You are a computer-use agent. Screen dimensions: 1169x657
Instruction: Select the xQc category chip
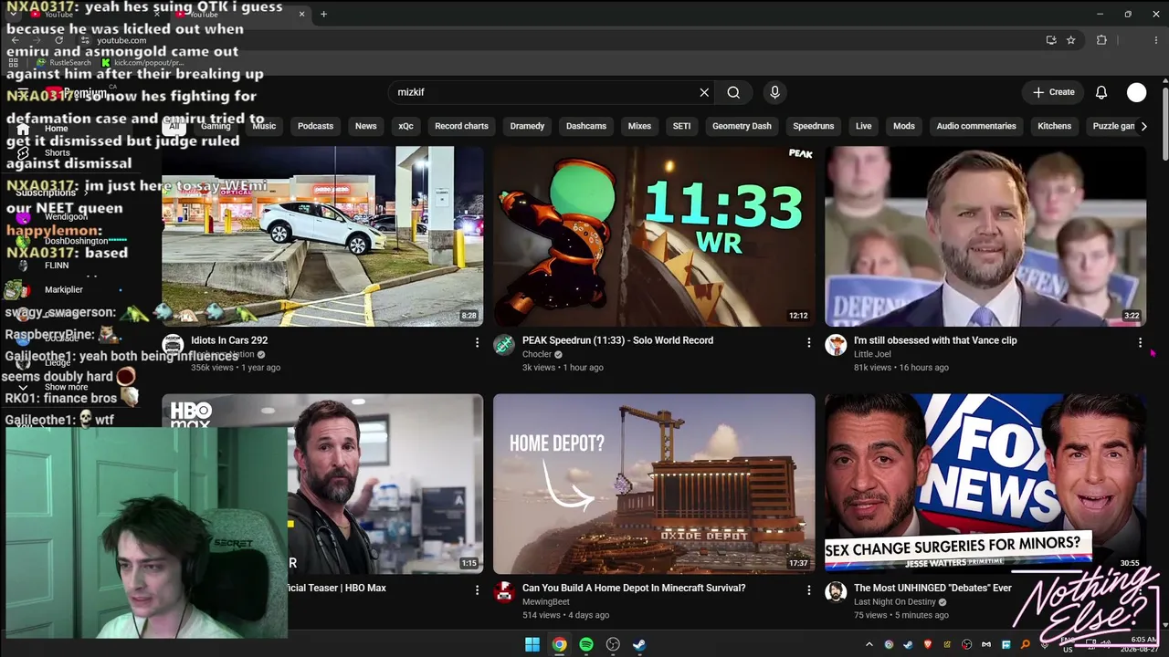coord(405,126)
